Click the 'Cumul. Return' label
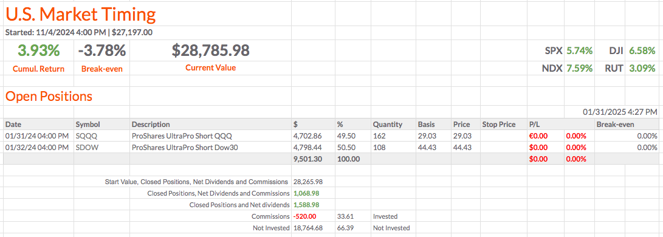Screen dimensions: 663x237 click(38, 69)
